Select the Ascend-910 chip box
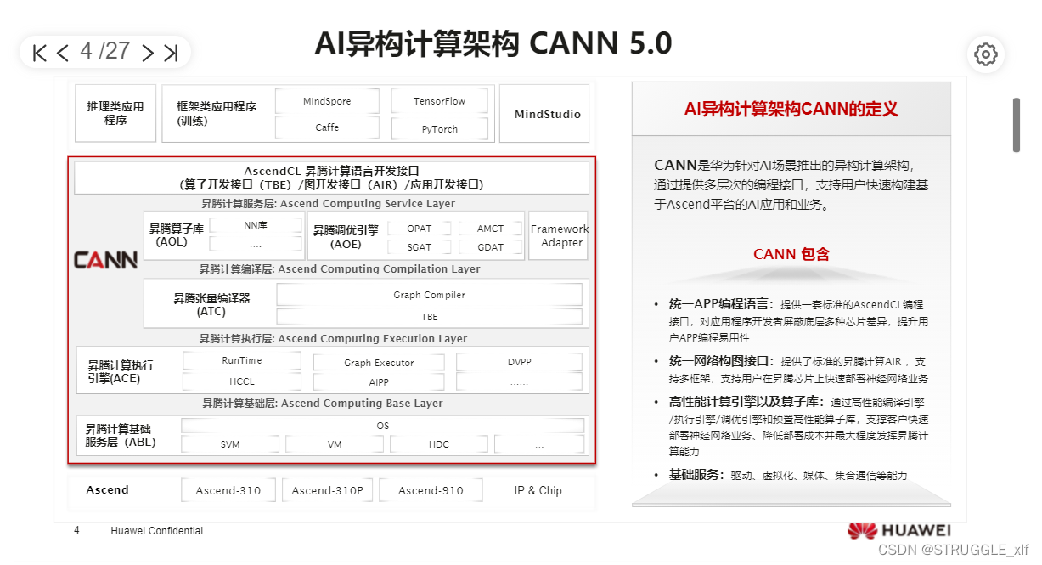This screenshot has width=1042, height=565. click(431, 490)
